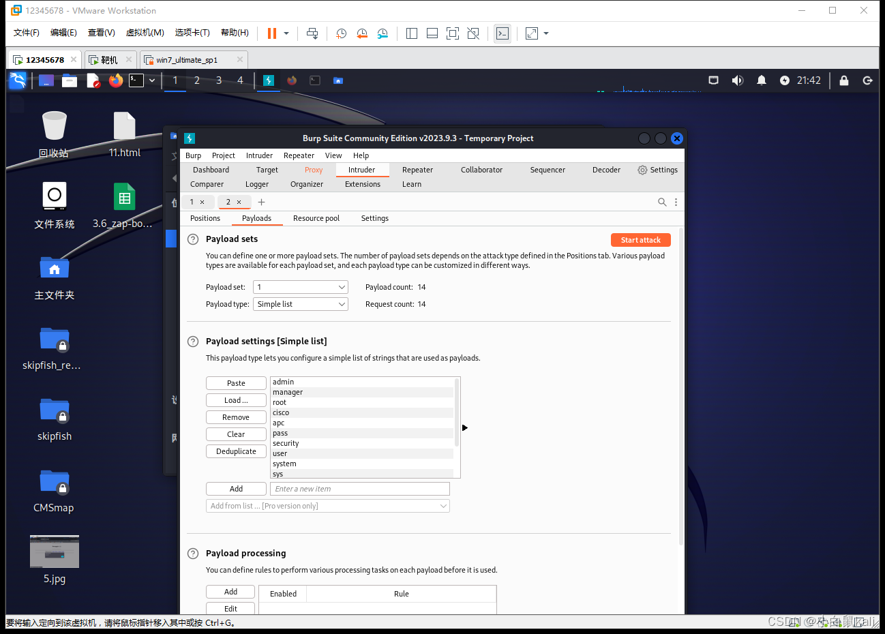Screen dimensions: 885x634
Task: Click the Clear button
Action: pos(236,434)
